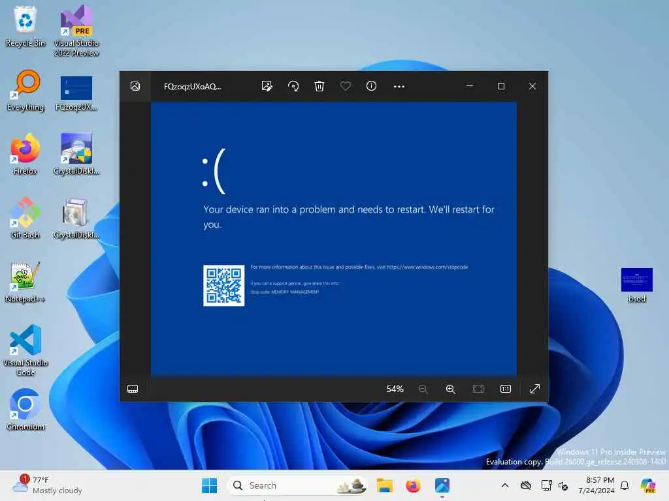Screen dimensions: 669x501
Task: Show file info panel in Photos
Action: [x=371, y=87]
